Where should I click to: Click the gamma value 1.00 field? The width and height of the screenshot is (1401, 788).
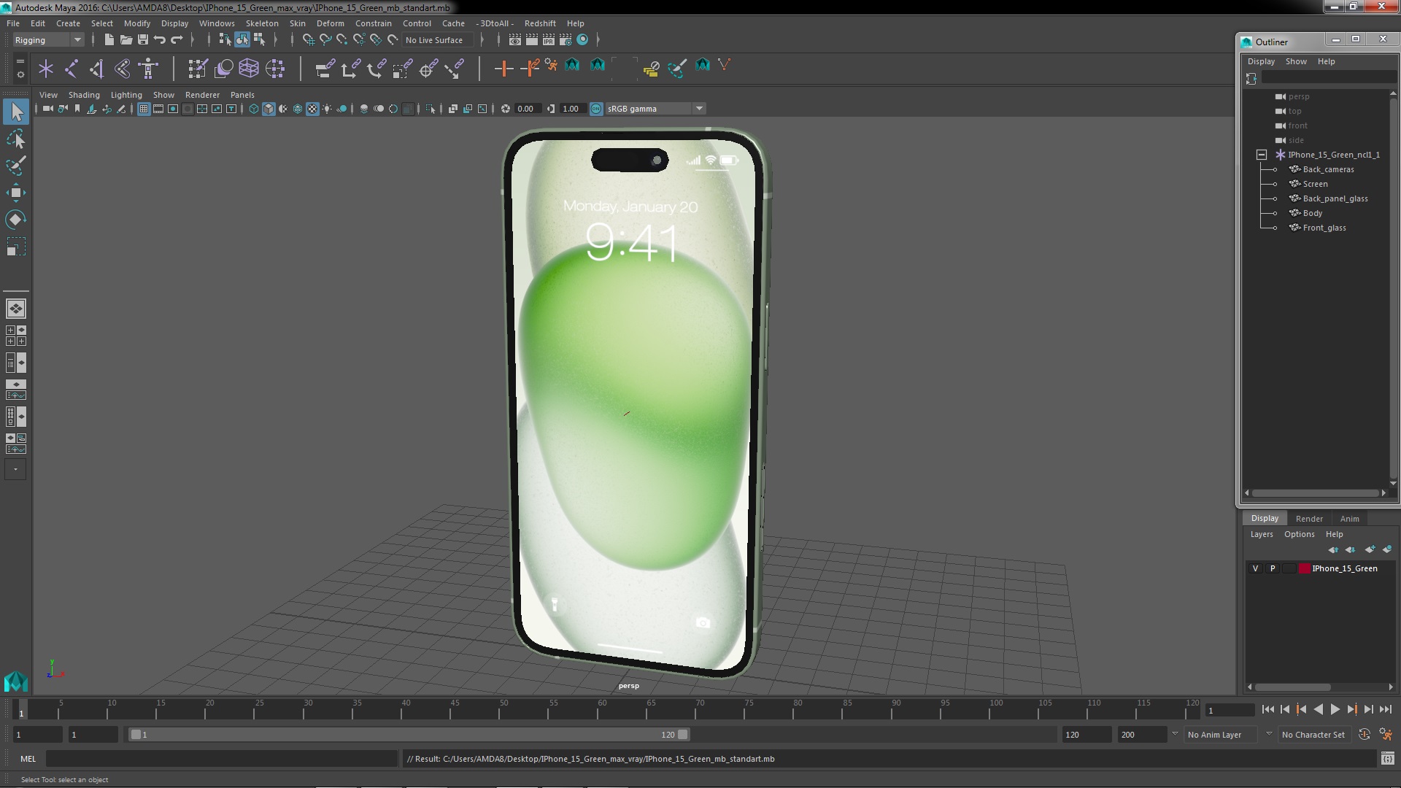tap(572, 109)
